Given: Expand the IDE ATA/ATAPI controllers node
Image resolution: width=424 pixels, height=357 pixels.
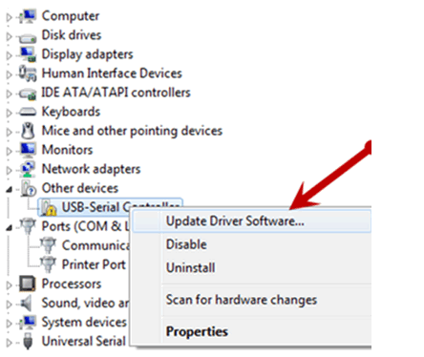Looking at the screenshot, I should pos(9,94).
